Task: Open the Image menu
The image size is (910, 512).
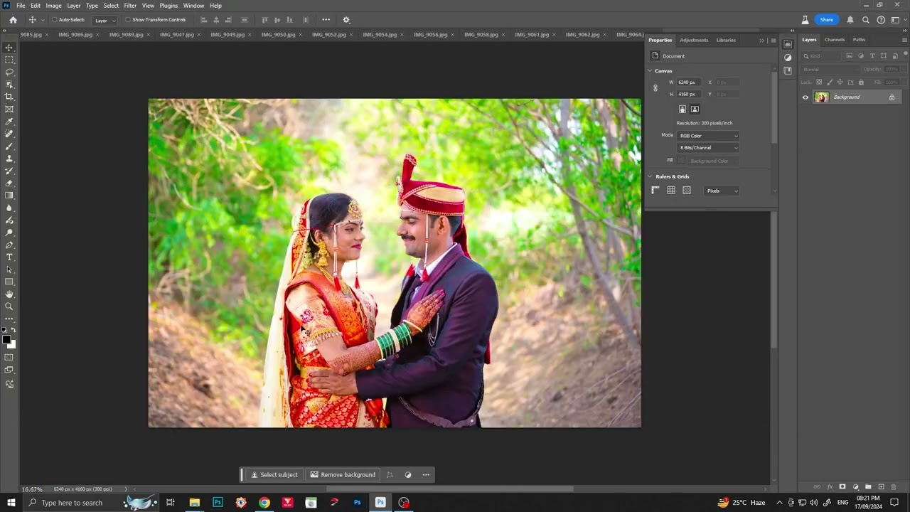Action: pos(54,6)
